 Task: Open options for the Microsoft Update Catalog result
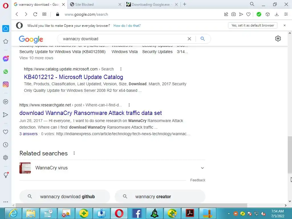(121, 69)
